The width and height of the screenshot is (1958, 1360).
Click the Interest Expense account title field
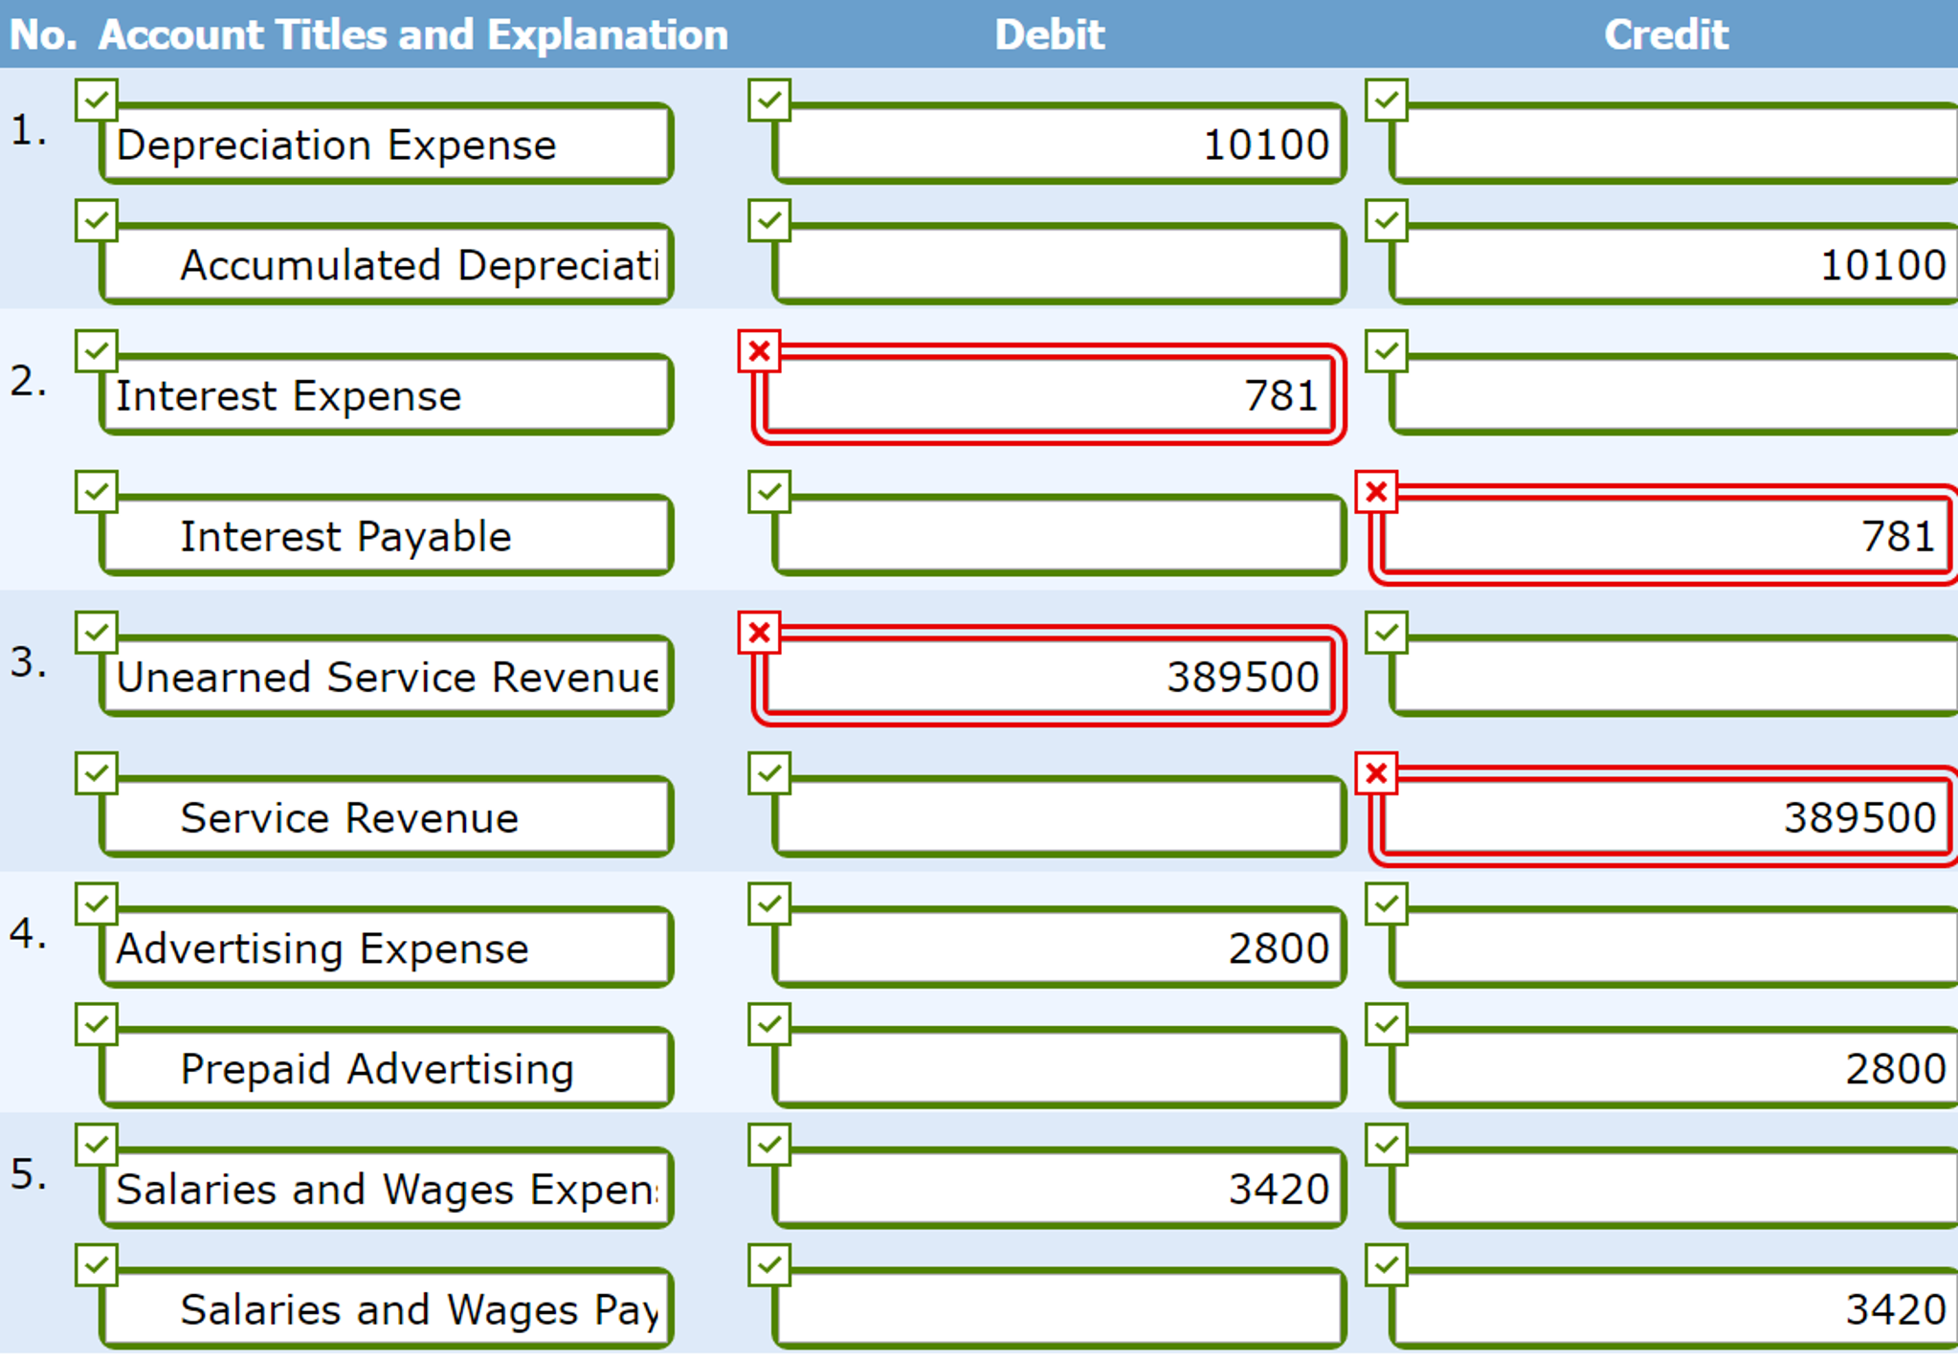point(387,395)
